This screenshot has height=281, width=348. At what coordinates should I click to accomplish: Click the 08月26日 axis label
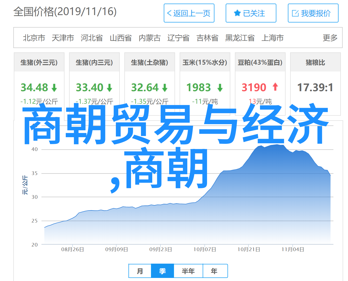pyautogui.click(x=73, y=249)
